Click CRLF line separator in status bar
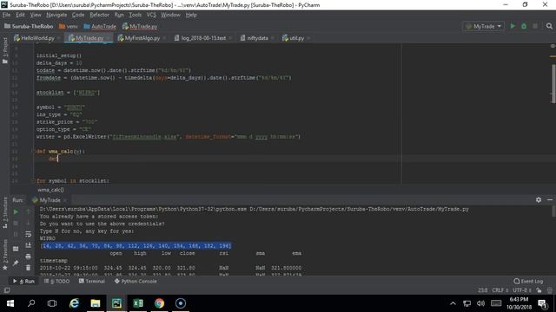 tap(500, 290)
